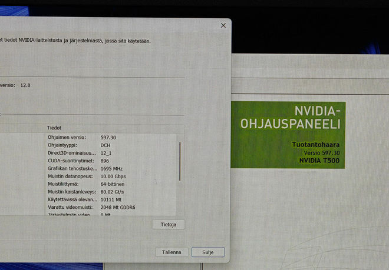Click the Tiedot column header
Screen dimensions: 389x270
[x=54, y=128]
